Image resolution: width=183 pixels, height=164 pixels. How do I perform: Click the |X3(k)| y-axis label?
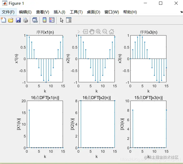(122, 124)
